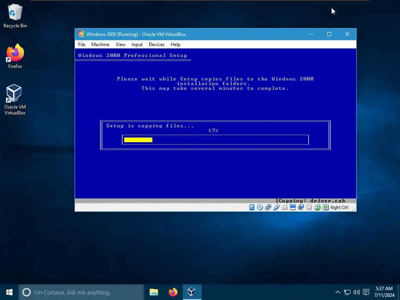Click the hard disk activity status icon

tap(252, 207)
